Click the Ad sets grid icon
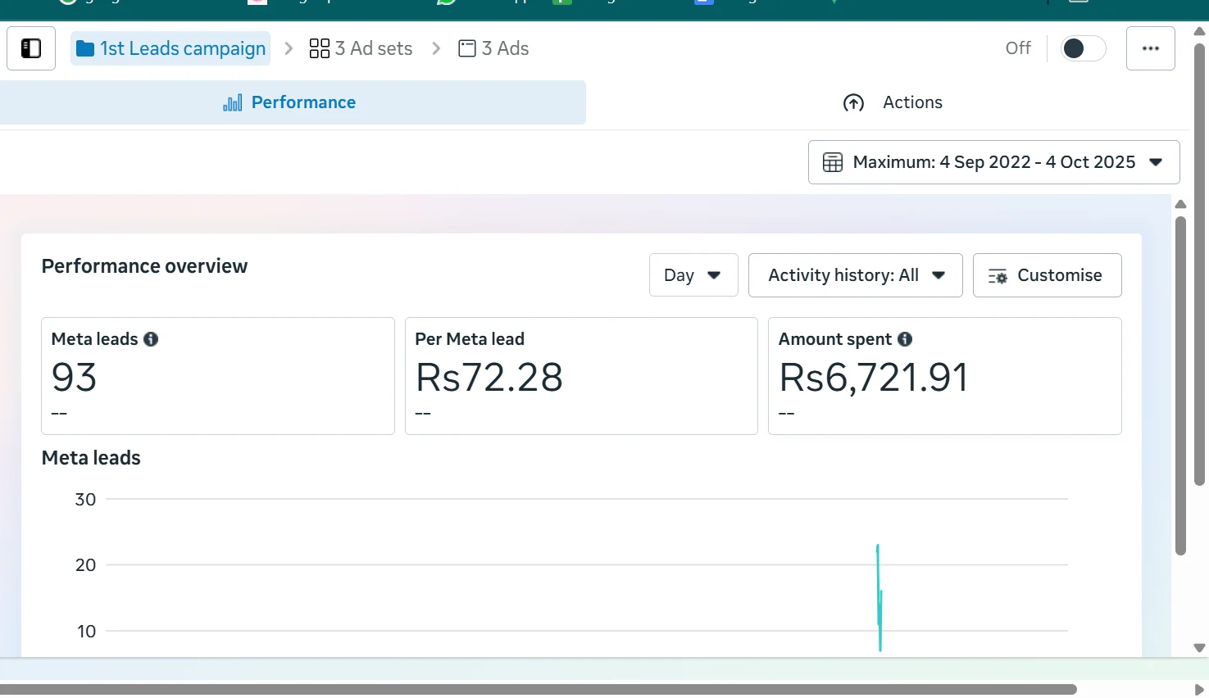This screenshot has width=1209, height=698. coord(319,49)
